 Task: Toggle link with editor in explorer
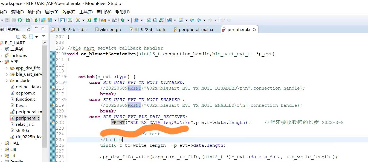click(x=24, y=37)
